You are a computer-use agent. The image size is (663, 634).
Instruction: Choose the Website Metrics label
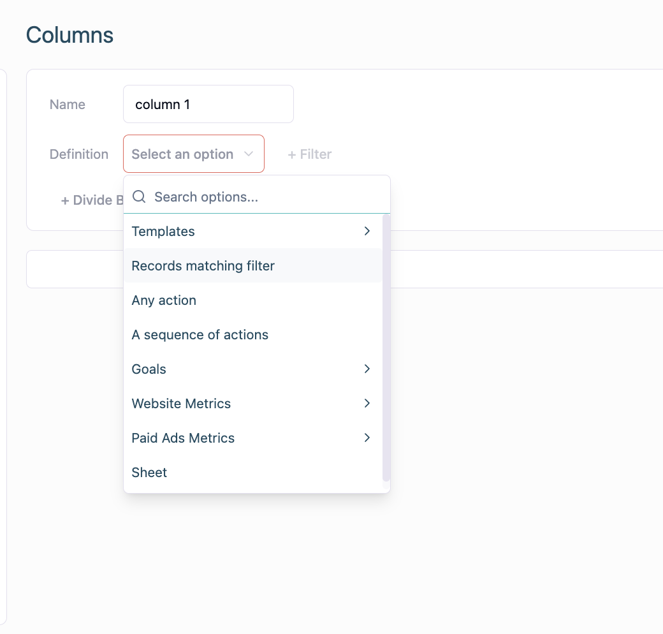pyautogui.click(x=181, y=404)
